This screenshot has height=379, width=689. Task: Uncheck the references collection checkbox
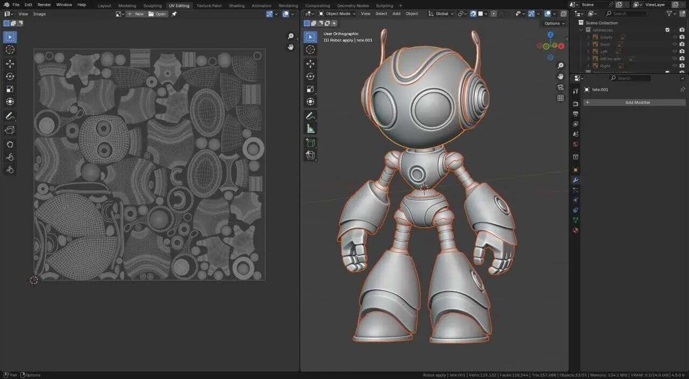pyautogui.click(x=667, y=30)
